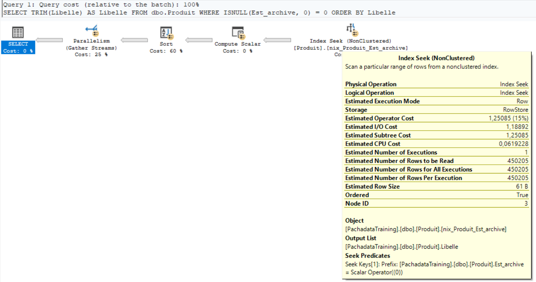
Task: Click the Compute Scalar Cost: 0 % label
Action: click(x=238, y=47)
